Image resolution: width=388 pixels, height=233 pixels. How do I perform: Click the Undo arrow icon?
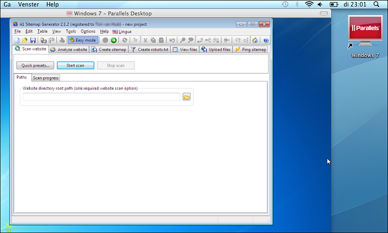[172, 40]
